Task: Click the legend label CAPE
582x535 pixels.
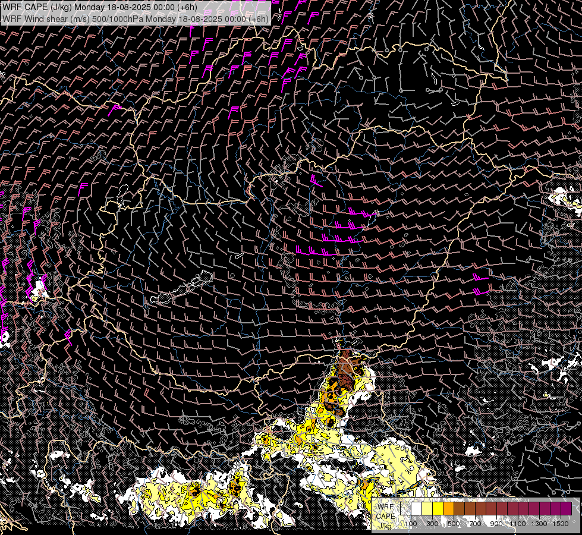Action: click(386, 517)
